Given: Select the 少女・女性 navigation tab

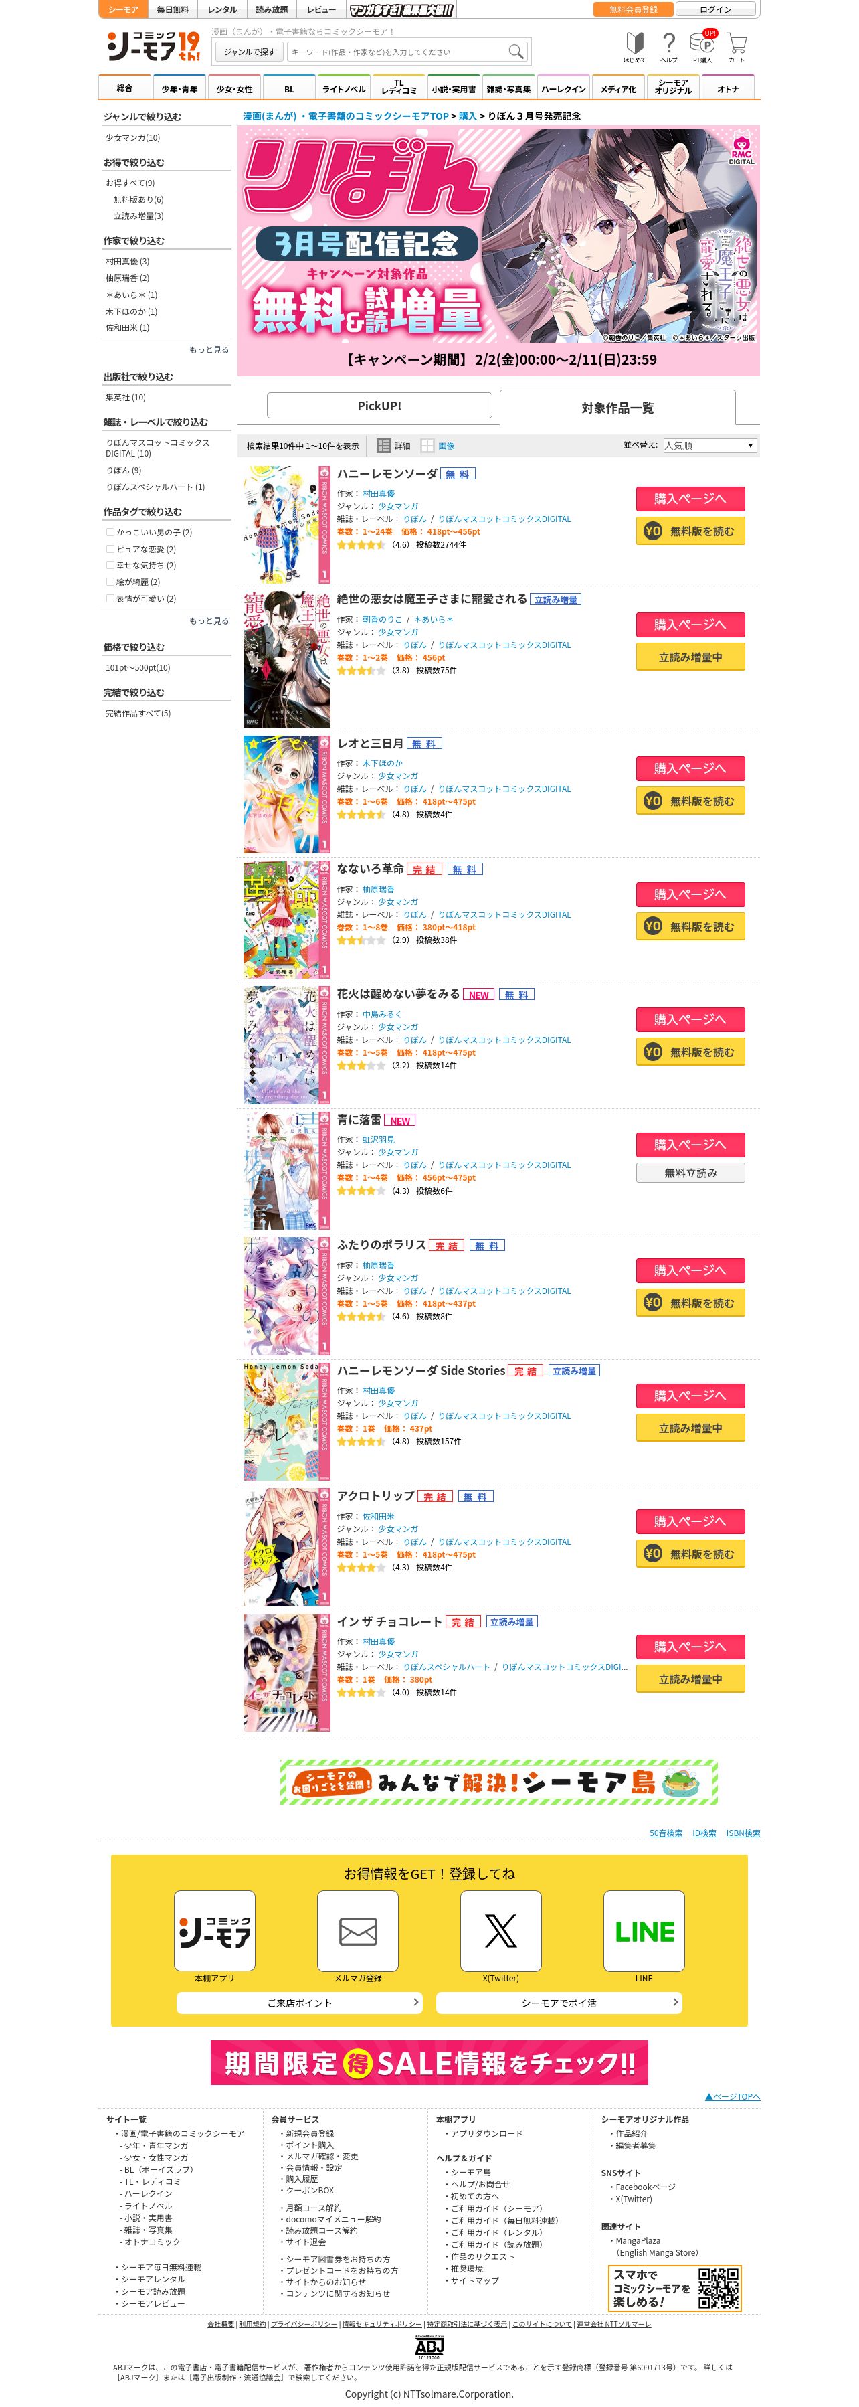Looking at the screenshot, I should [234, 89].
